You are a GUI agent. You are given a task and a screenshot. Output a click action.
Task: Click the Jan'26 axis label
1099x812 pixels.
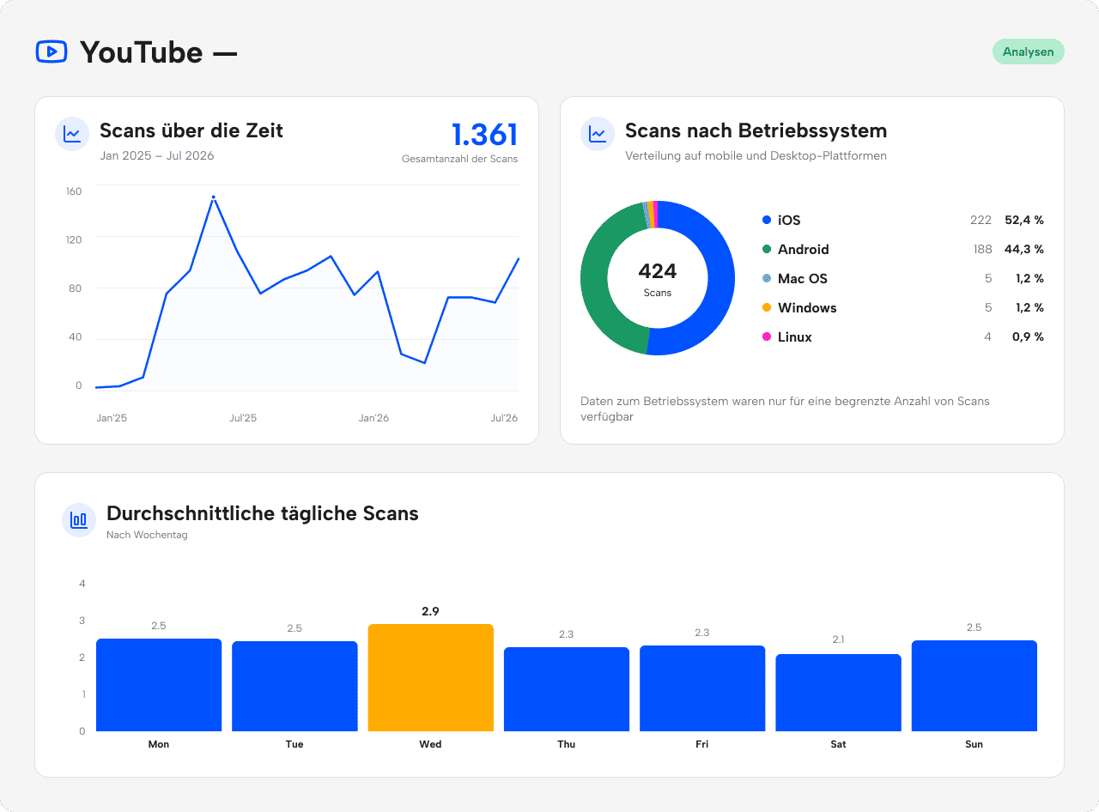373,418
